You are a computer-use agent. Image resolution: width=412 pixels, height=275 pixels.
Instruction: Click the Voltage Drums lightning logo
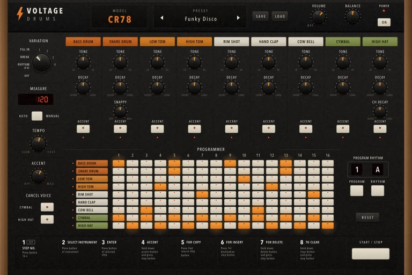pos(20,13)
